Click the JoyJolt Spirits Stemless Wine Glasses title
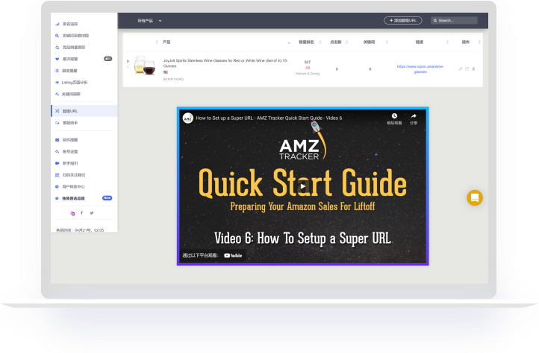 (225, 63)
